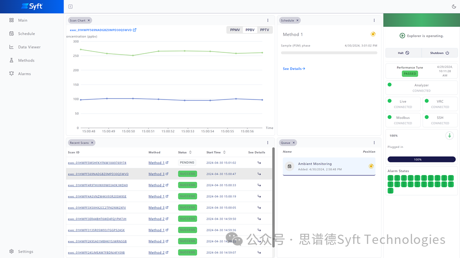See details arrow for 15:00:47 scan
Viewport: 460px width, 258px height.
[x=259, y=174]
